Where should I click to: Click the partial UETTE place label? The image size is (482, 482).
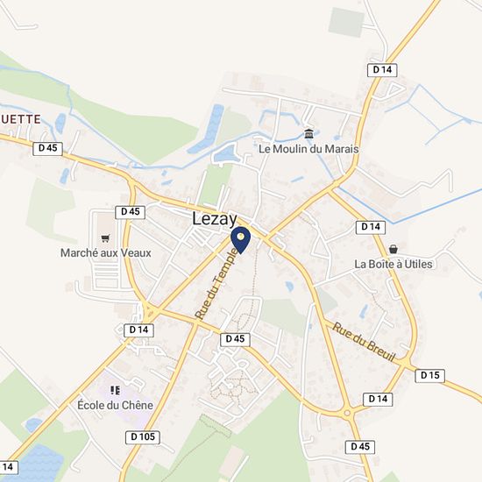pos(21,119)
